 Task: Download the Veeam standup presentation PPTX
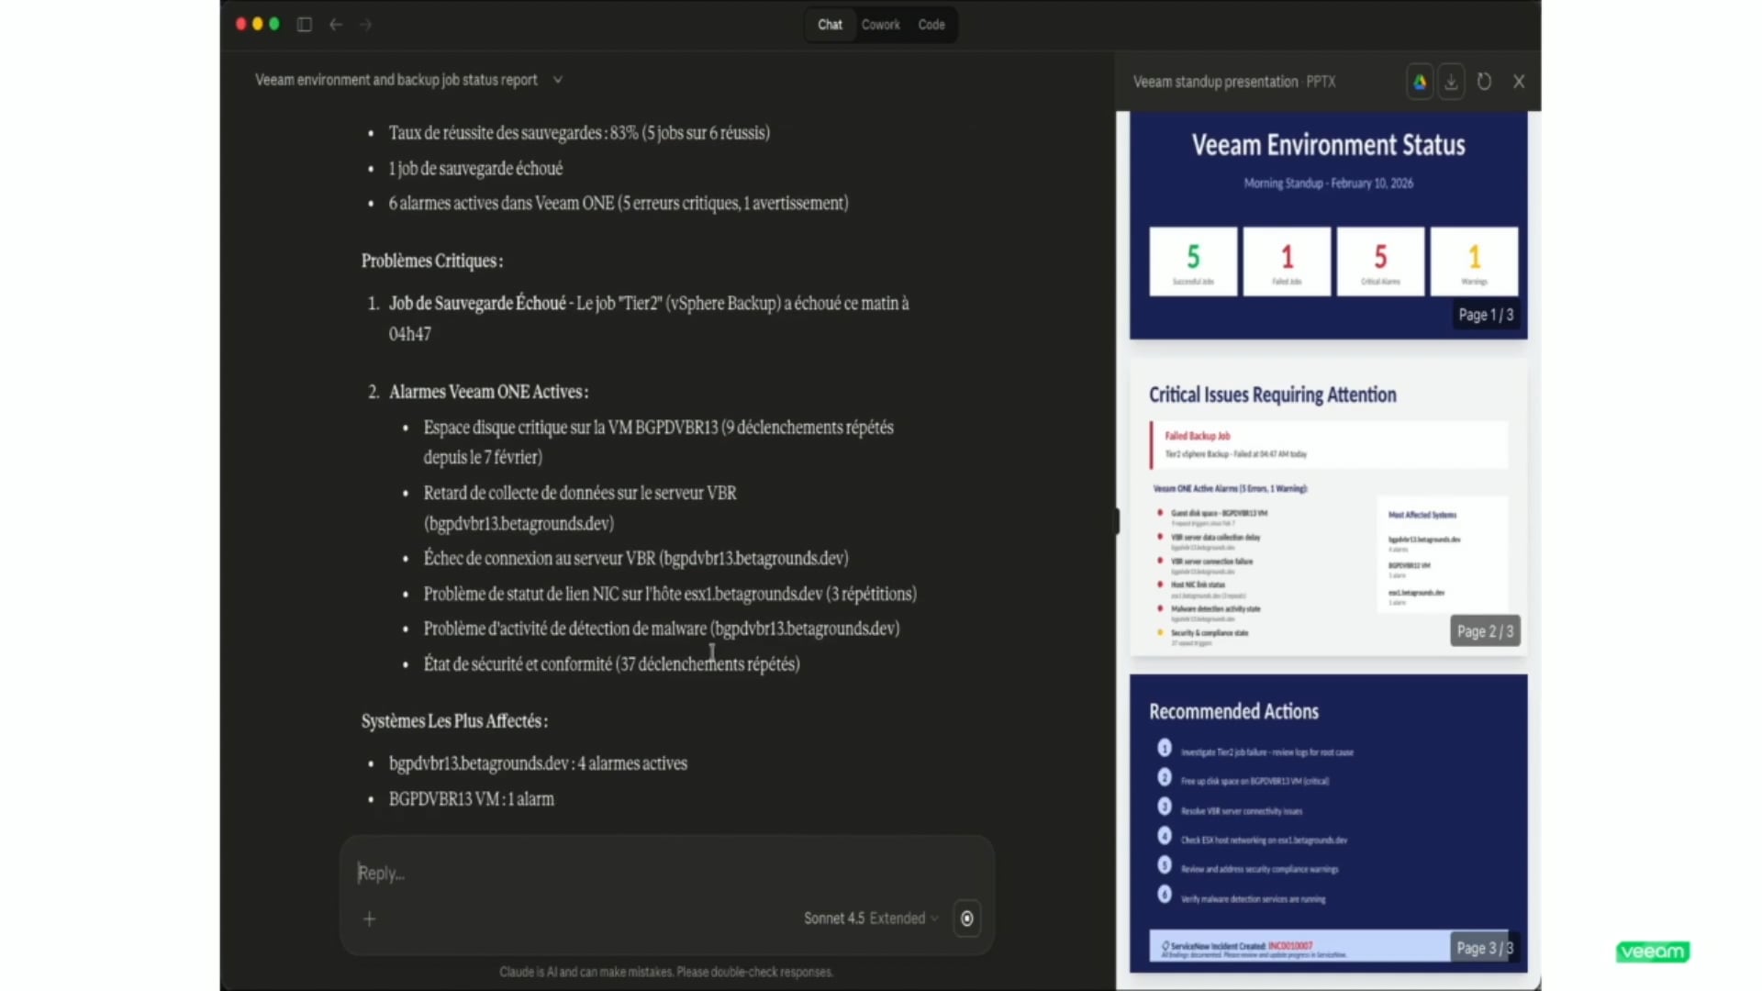point(1451,82)
